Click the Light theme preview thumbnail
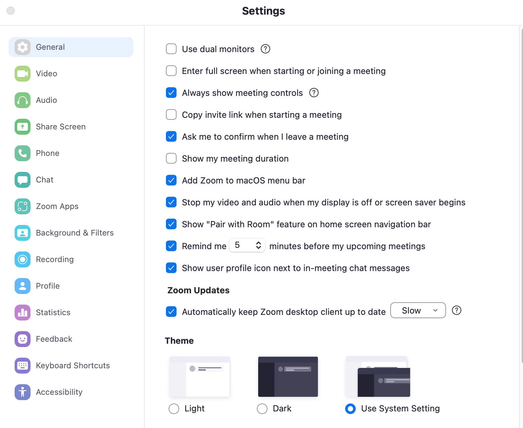This screenshot has width=523, height=428. coord(200,377)
